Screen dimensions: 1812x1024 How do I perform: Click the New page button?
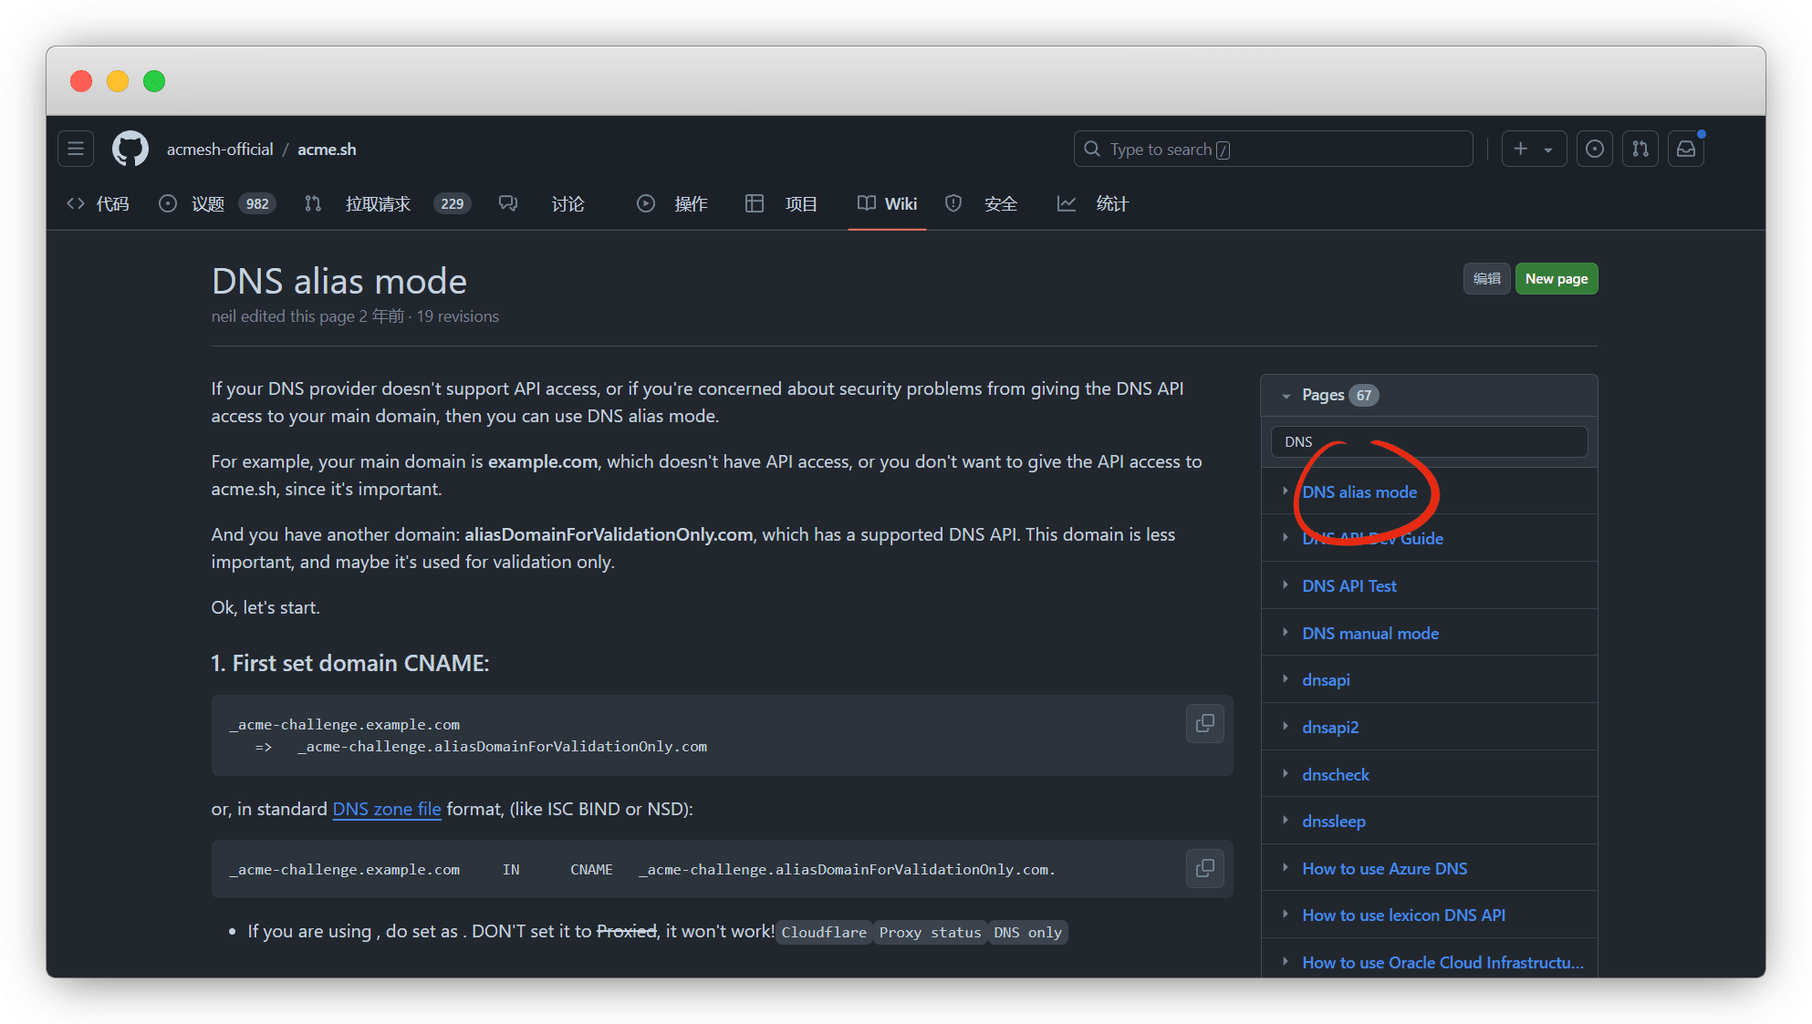coord(1556,279)
